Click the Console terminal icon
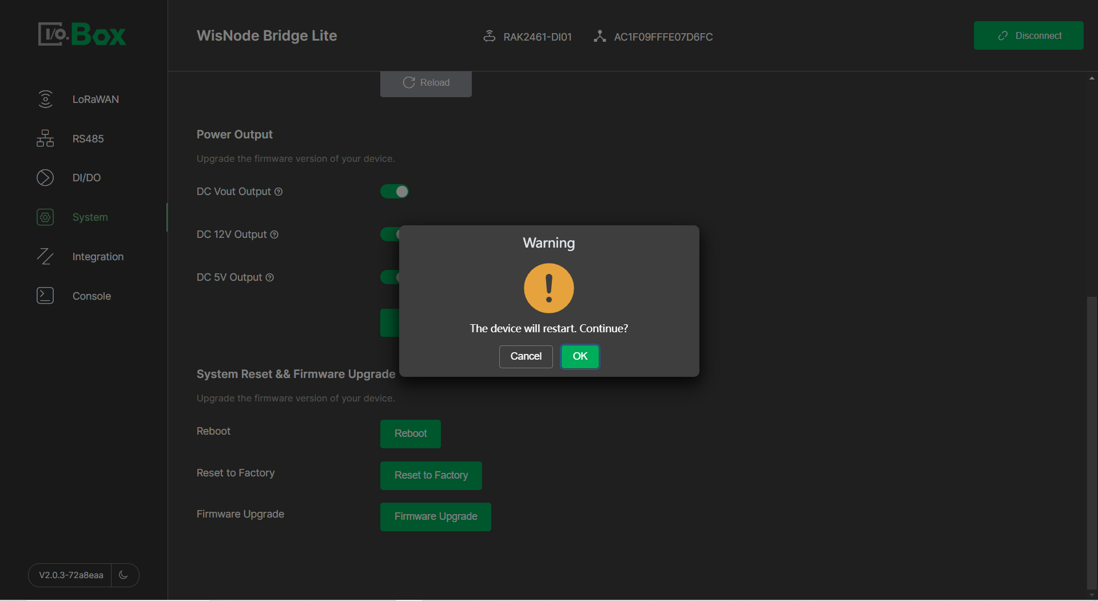Viewport: 1098px width, 601px height. (45, 296)
